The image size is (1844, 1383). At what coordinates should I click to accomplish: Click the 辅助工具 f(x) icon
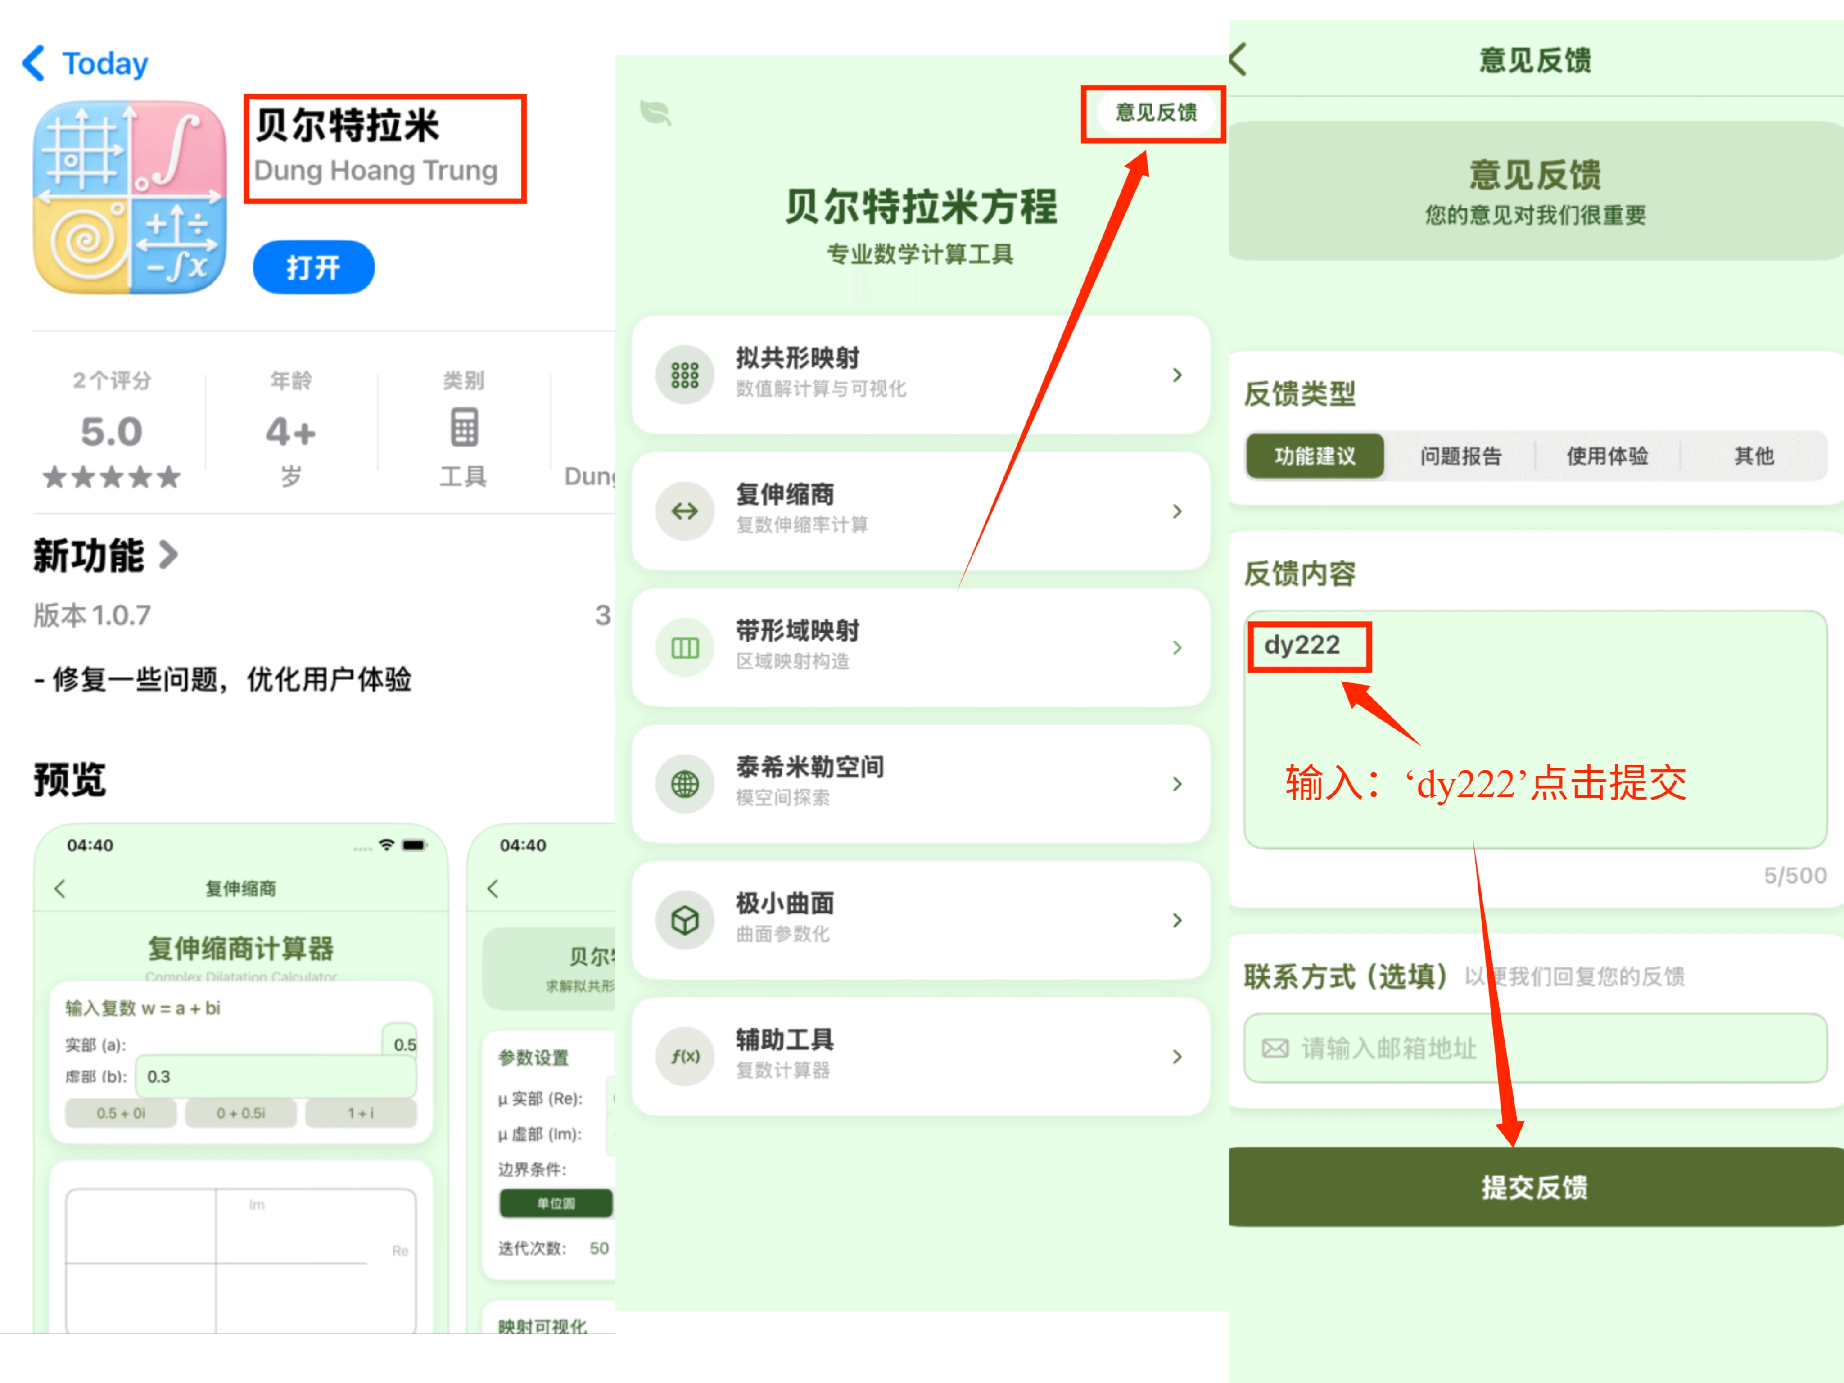(x=684, y=1056)
